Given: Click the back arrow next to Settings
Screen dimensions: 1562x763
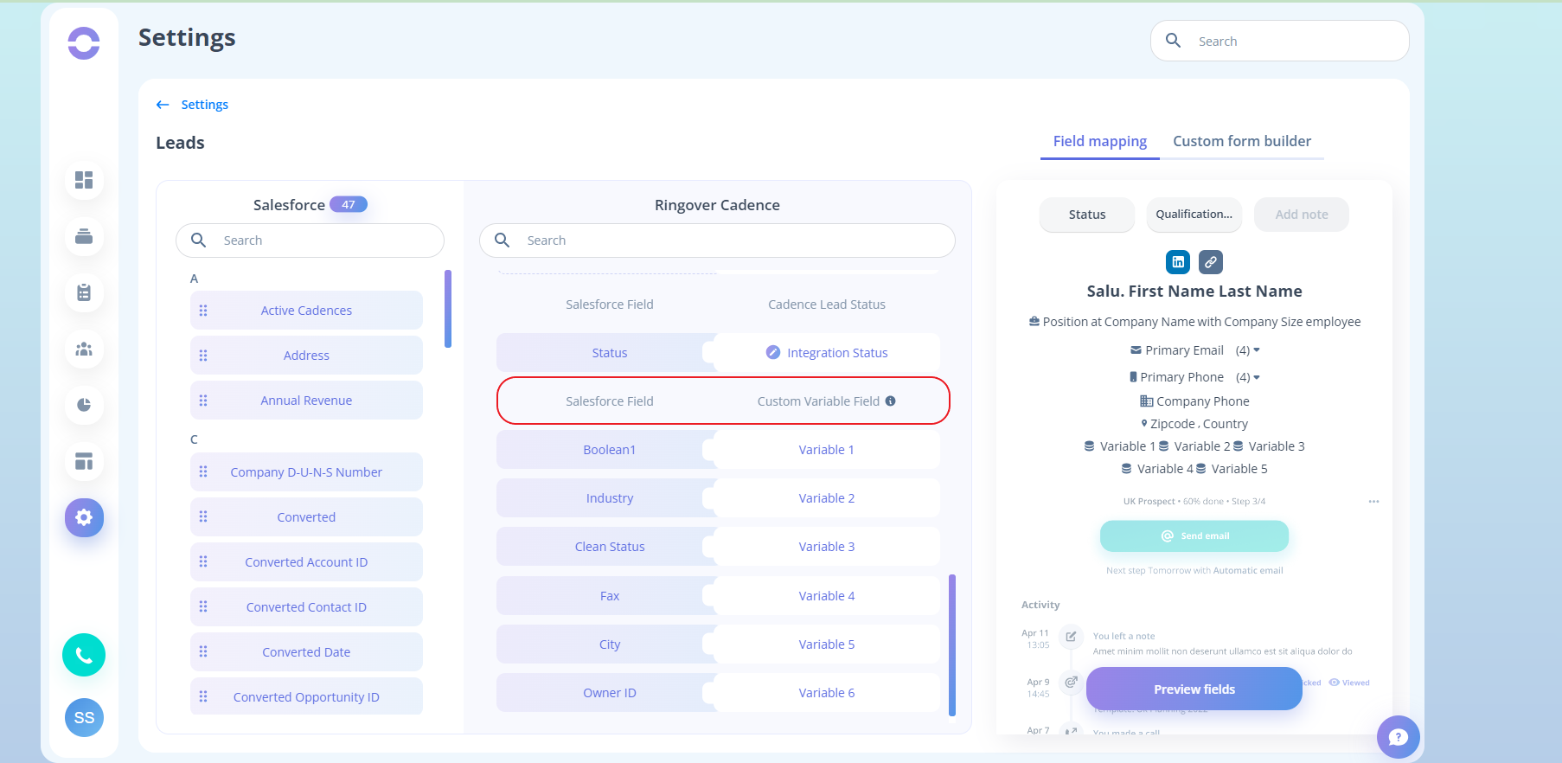Looking at the screenshot, I should tap(163, 105).
